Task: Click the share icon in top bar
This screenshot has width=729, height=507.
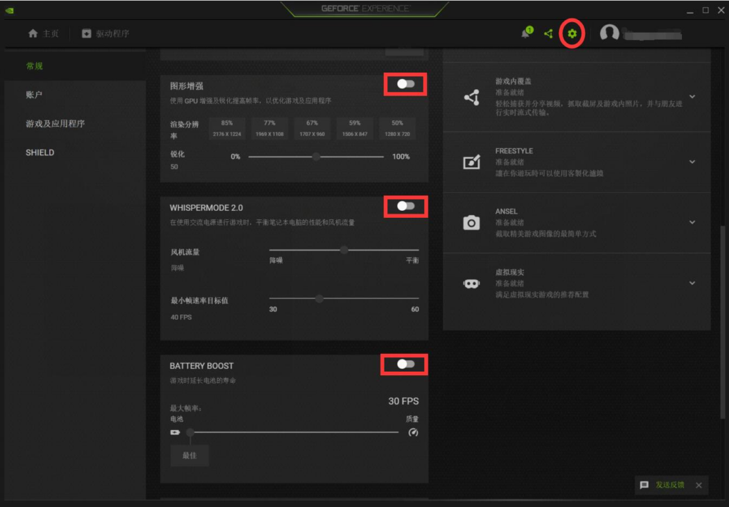Action: point(549,33)
